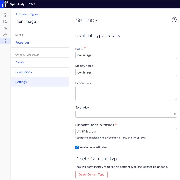
Task: Click the 'Define' group label
Action: coord(19,35)
